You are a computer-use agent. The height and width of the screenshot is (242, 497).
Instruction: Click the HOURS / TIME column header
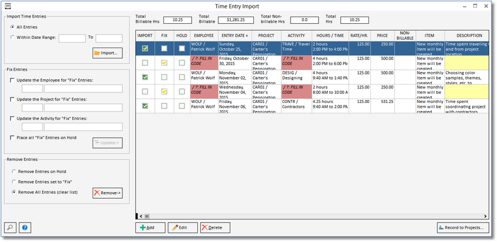pyautogui.click(x=330, y=35)
